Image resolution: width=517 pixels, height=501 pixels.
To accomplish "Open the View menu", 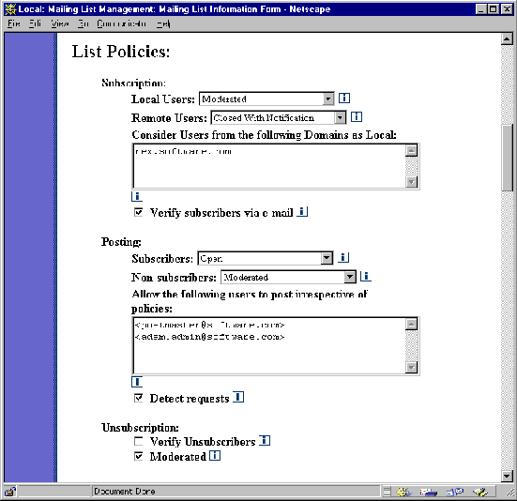I will pyautogui.click(x=60, y=23).
